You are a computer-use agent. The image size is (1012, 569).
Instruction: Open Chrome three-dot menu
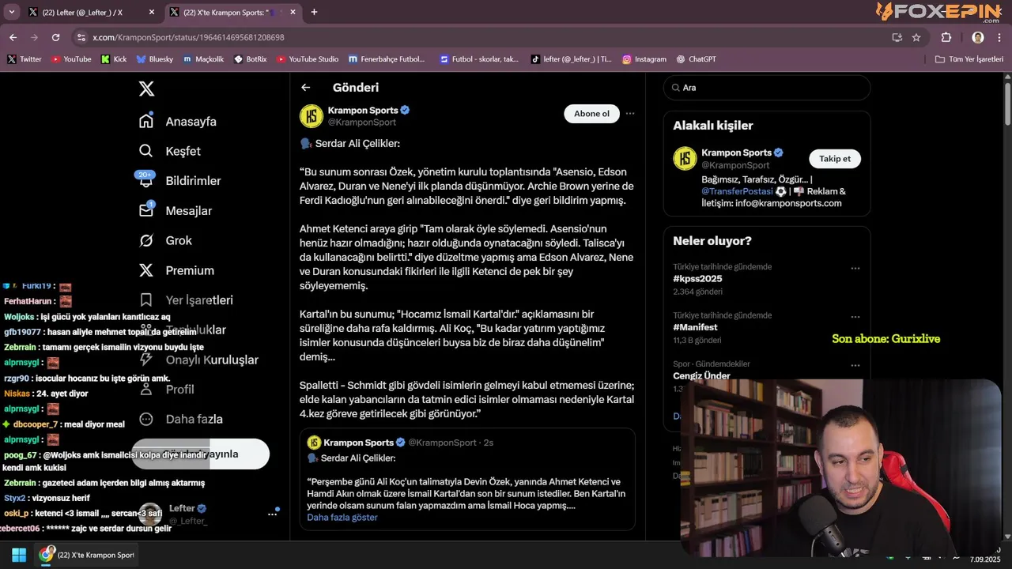click(1001, 37)
